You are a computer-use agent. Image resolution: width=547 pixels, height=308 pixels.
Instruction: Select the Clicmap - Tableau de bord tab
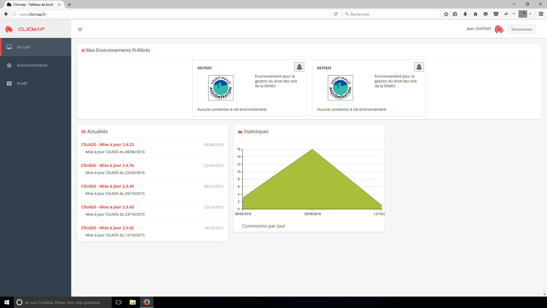tap(33, 5)
